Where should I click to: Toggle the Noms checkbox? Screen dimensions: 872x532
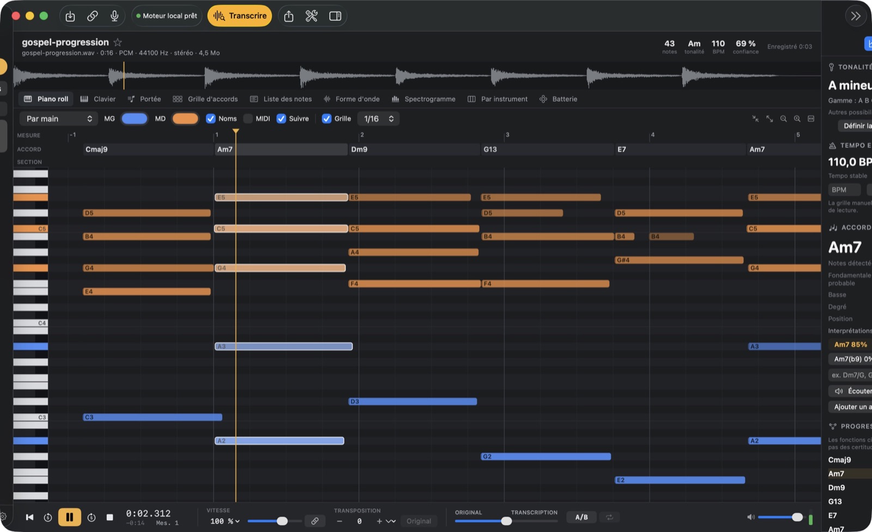coord(210,119)
